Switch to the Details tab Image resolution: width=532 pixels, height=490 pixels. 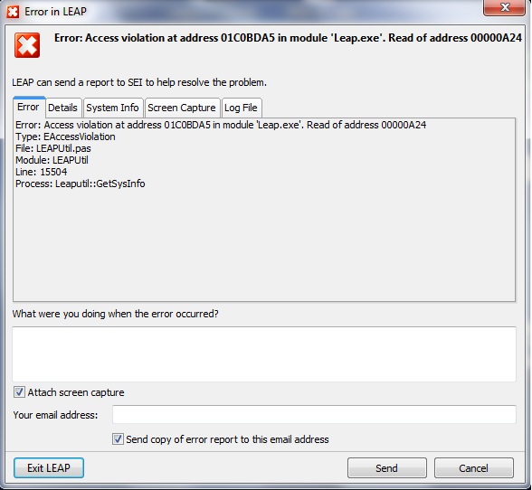point(62,108)
